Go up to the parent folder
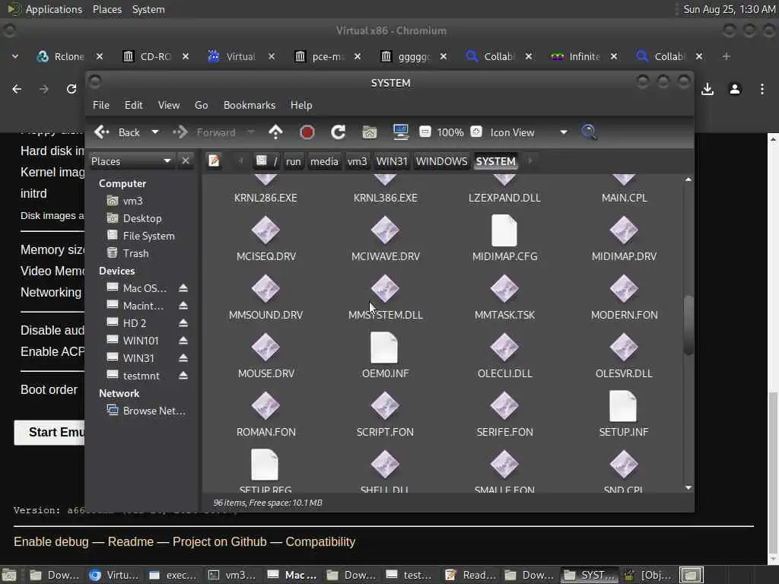Viewport: 779px width, 584px height. pyautogui.click(x=275, y=132)
